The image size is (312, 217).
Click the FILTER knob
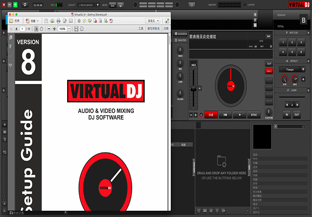click(180, 93)
